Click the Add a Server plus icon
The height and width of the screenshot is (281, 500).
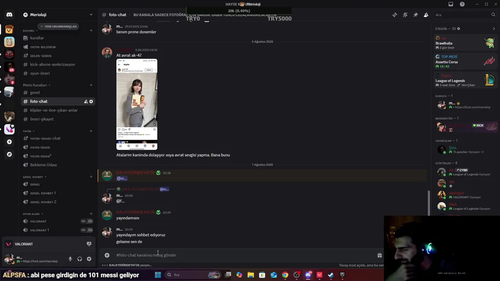pos(9,142)
